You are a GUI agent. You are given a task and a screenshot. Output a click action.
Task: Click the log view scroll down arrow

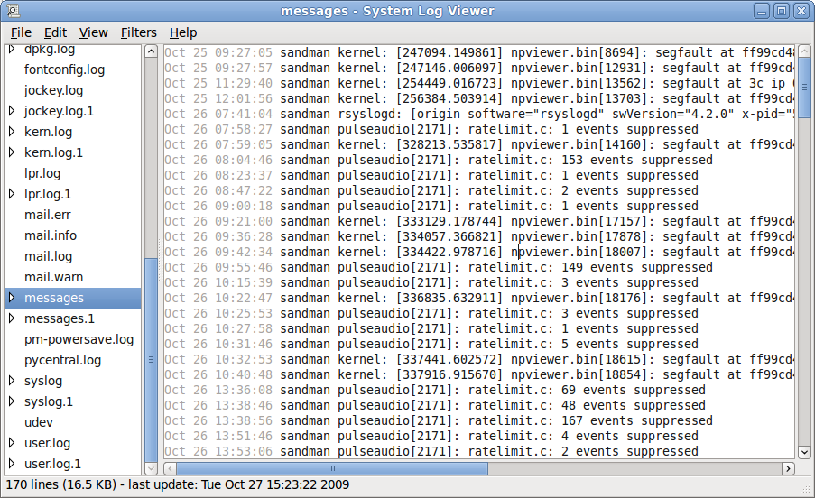(x=802, y=451)
